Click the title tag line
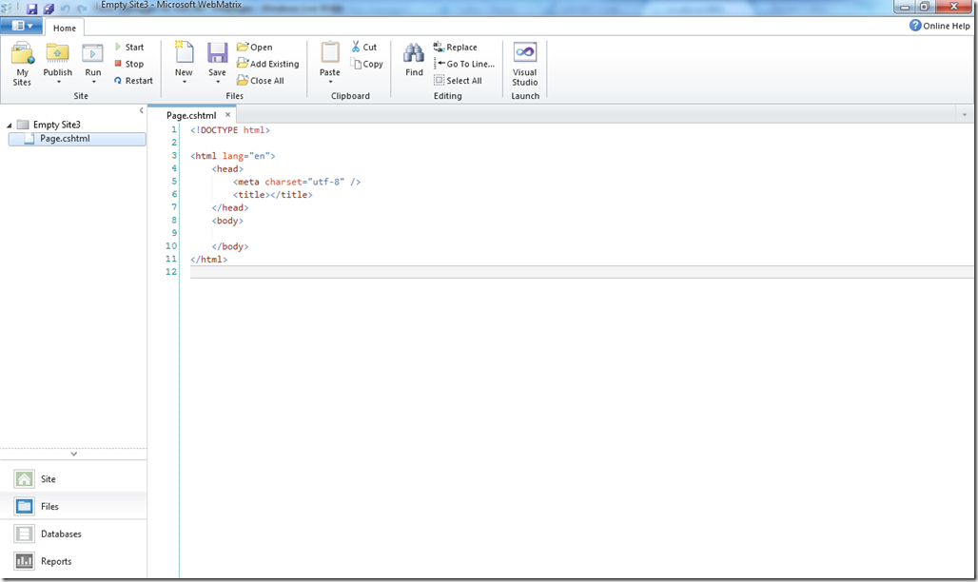This screenshot has height=582, width=978. (x=273, y=195)
